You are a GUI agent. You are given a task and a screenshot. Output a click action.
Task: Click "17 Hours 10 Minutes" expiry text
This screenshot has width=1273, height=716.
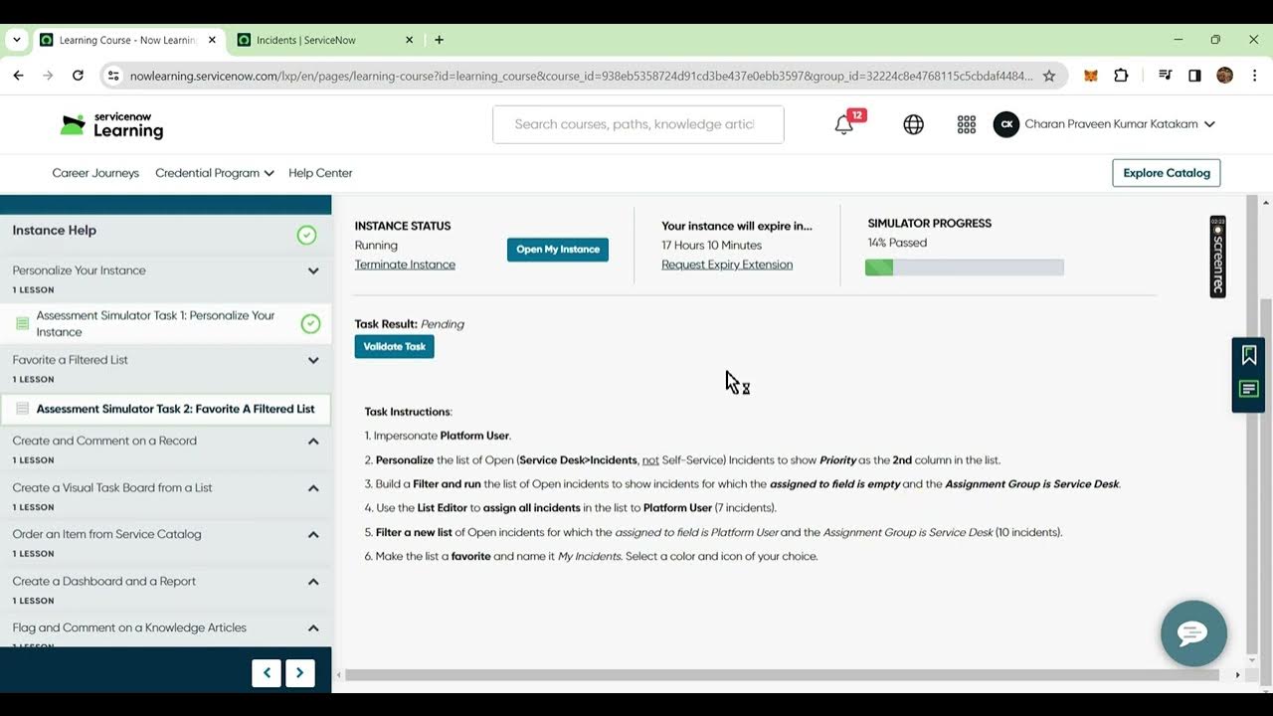point(712,245)
